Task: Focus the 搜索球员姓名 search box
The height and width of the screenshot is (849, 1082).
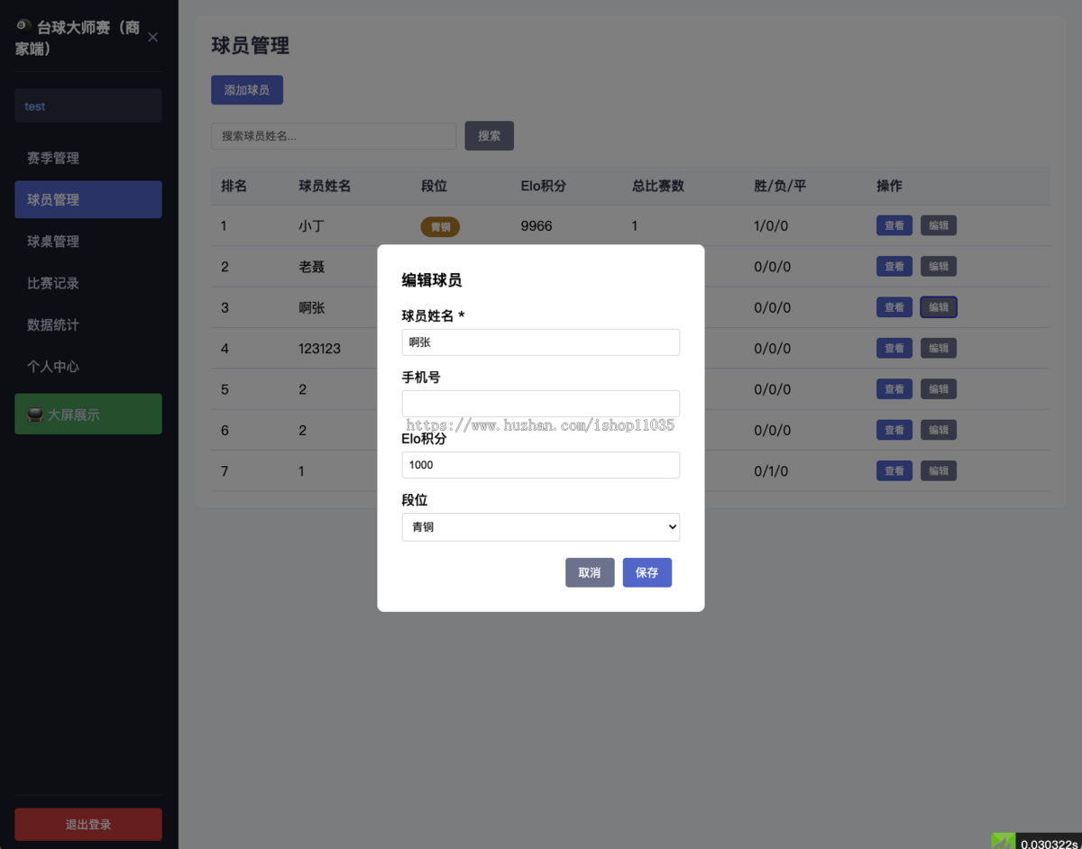Action: (x=334, y=136)
